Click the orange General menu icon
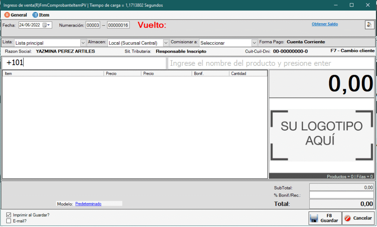Image resolution: width=377 pixels, height=227 pixels. [7, 15]
